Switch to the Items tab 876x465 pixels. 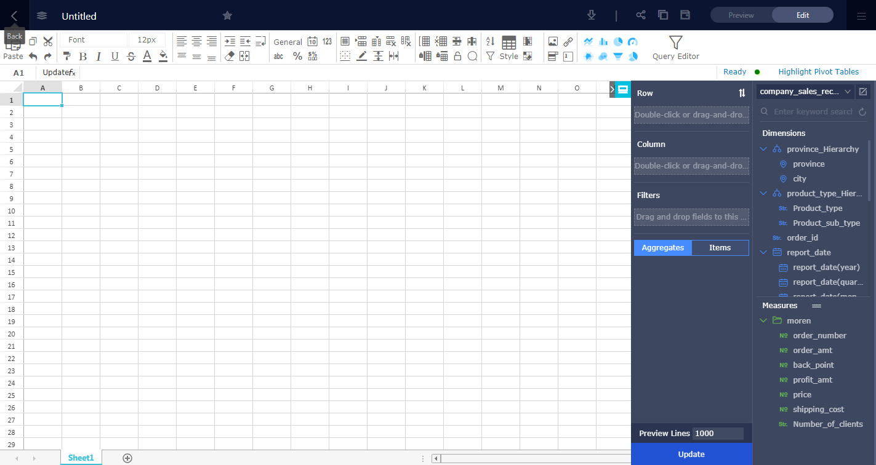click(720, 248)
